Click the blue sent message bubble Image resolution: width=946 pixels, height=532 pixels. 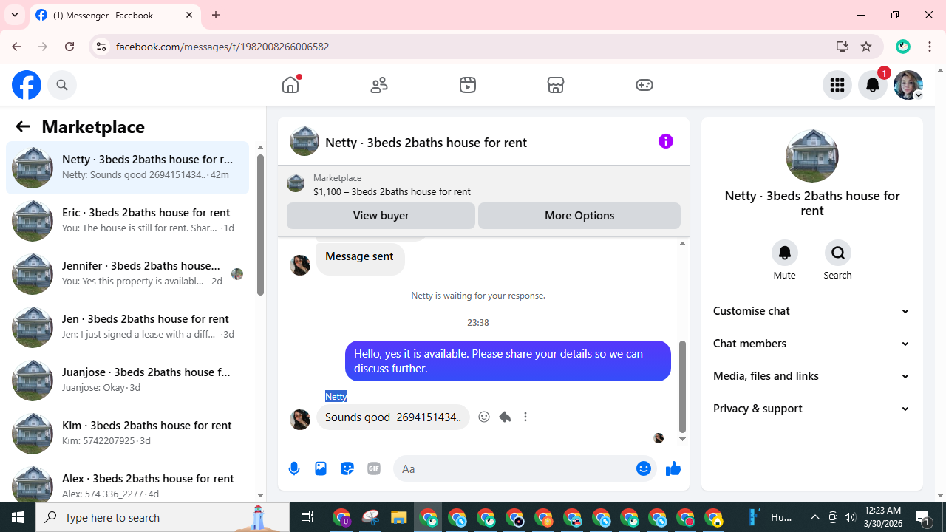coord(508,361)
